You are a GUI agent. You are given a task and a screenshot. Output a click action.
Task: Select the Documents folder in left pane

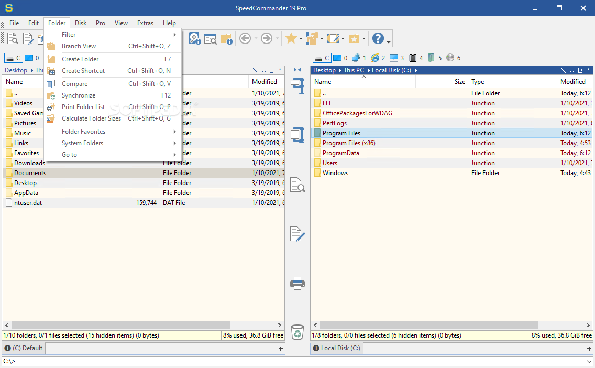(x=144, y=173)
